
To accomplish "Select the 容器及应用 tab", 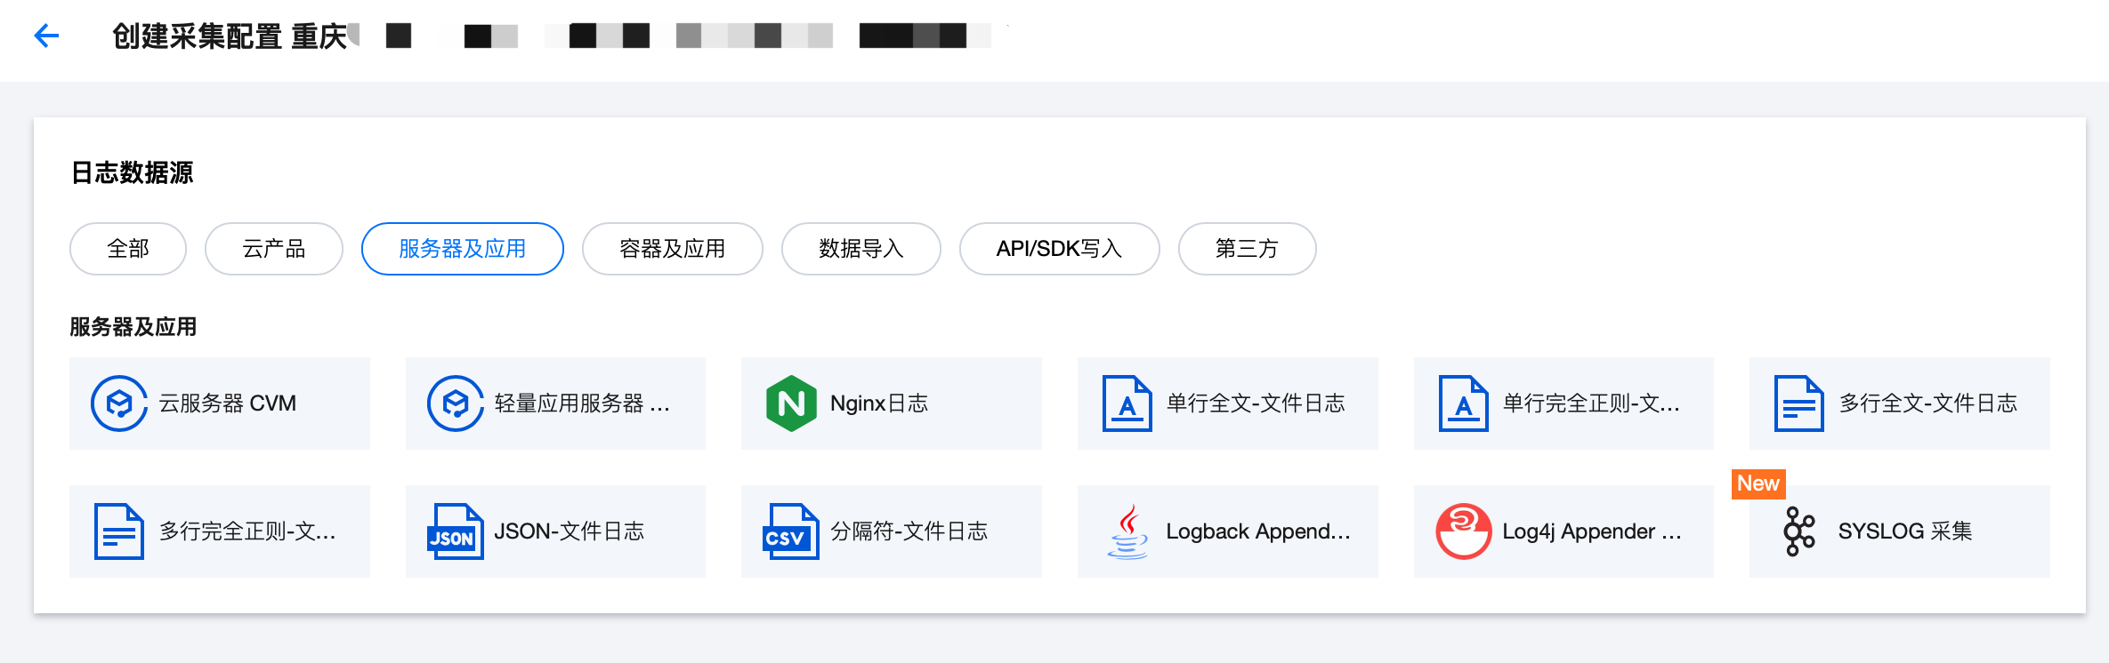I will (672, 249).
